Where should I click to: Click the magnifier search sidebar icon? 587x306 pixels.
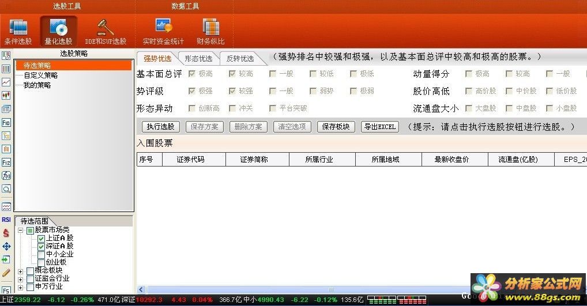point(6,189)
